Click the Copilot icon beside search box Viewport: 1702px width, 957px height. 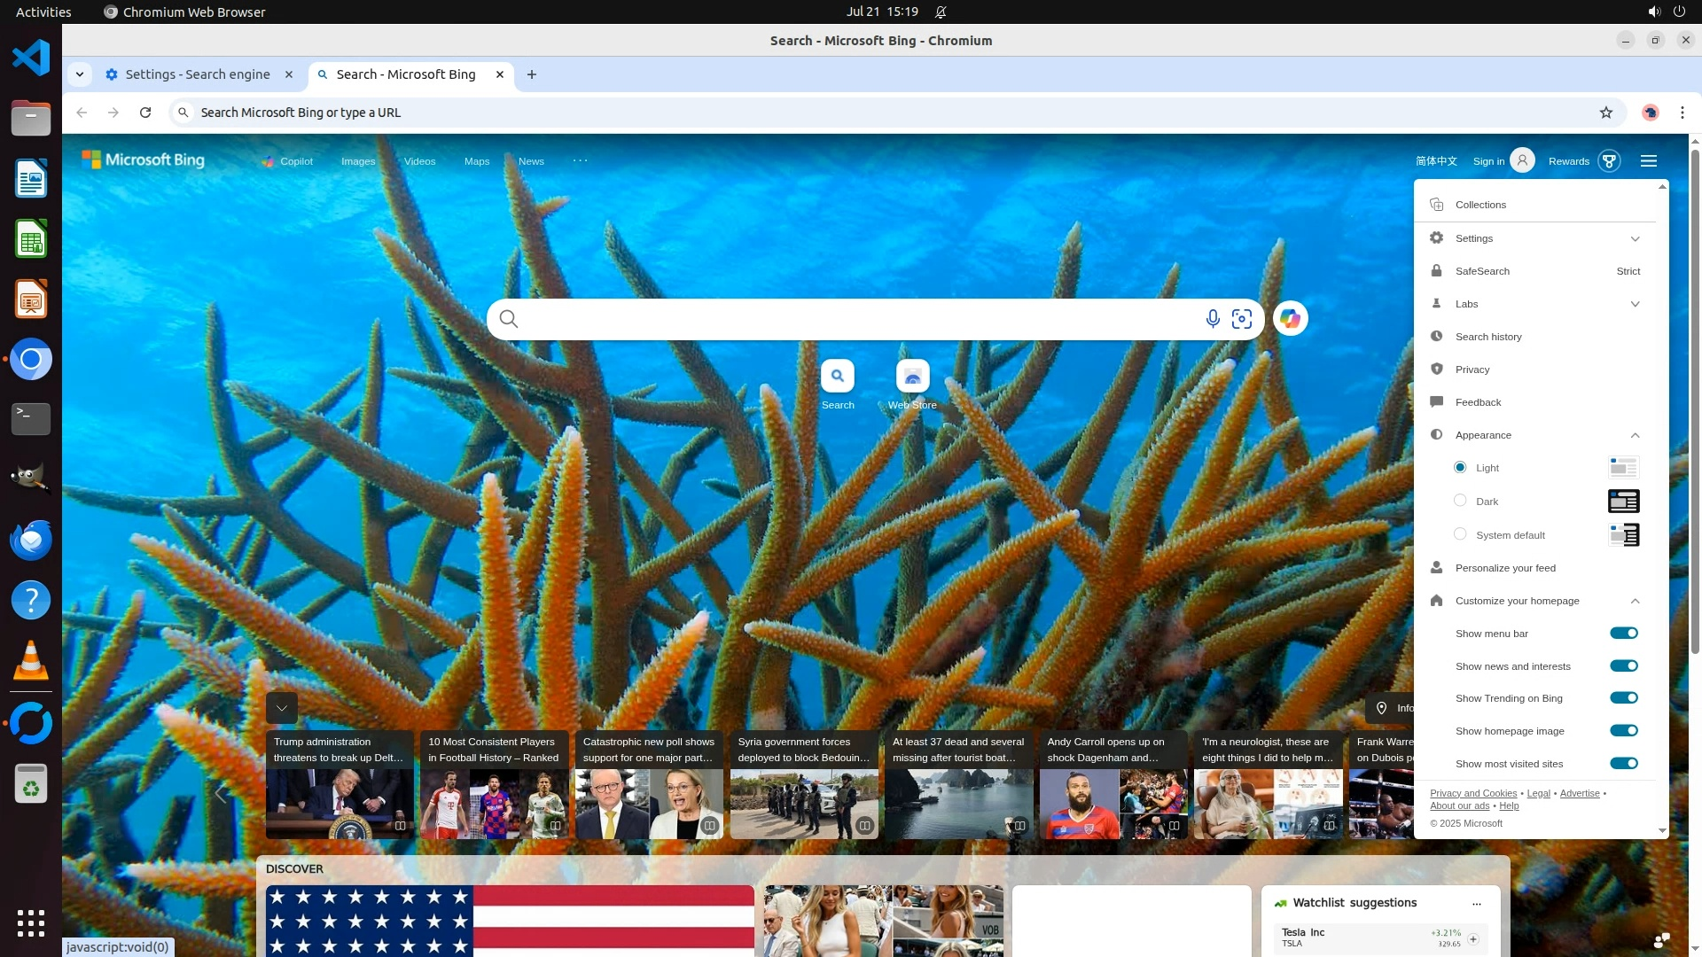tap(1290, 319)
